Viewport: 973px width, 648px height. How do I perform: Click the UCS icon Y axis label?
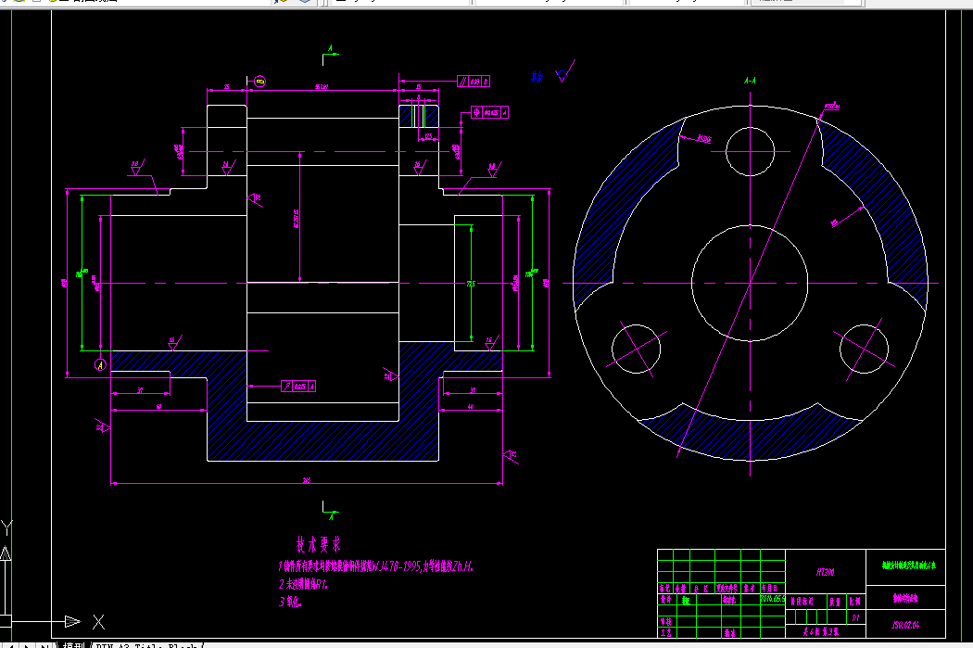tap(6, 527)
